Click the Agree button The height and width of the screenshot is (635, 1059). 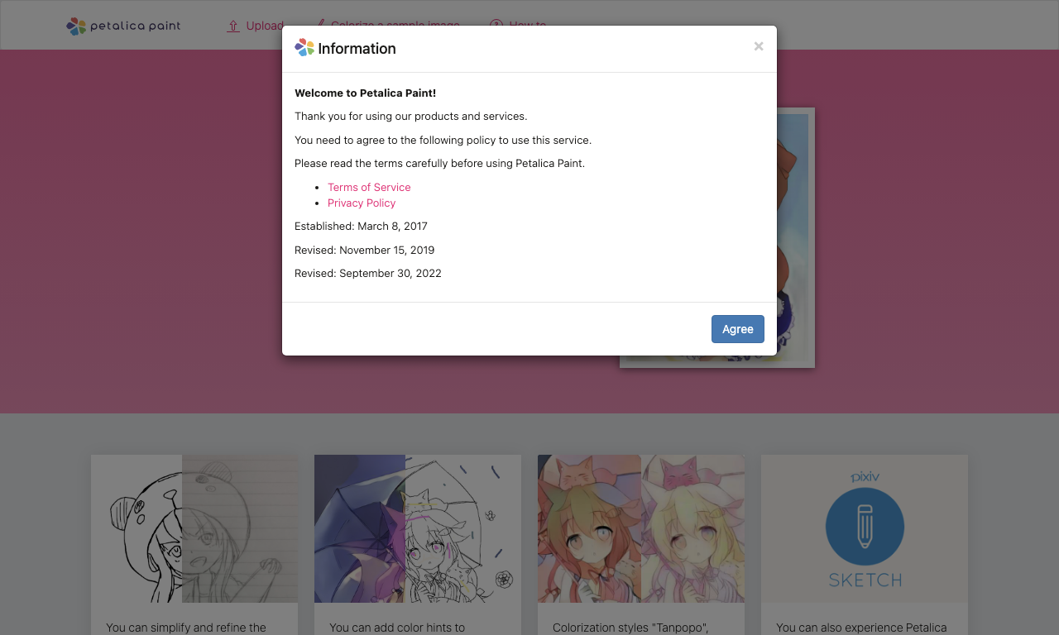coord(737,329)
